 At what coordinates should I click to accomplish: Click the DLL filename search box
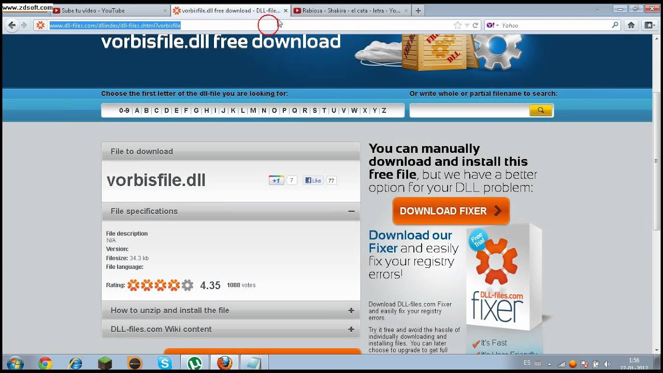point(469,110)
